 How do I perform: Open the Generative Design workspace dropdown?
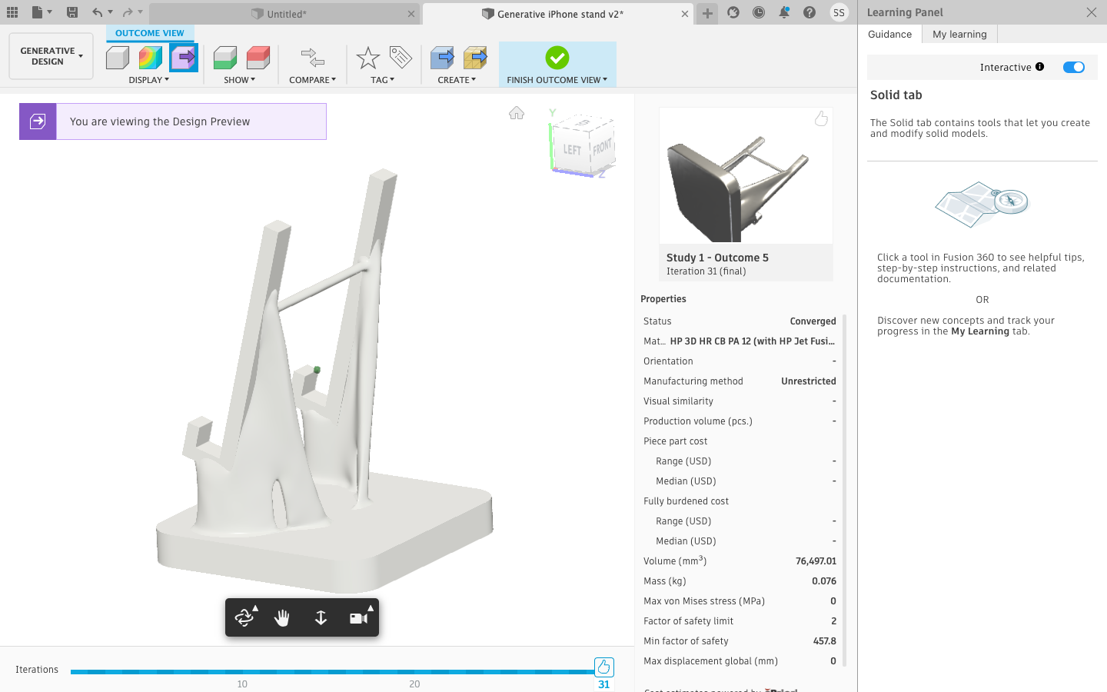51,56
